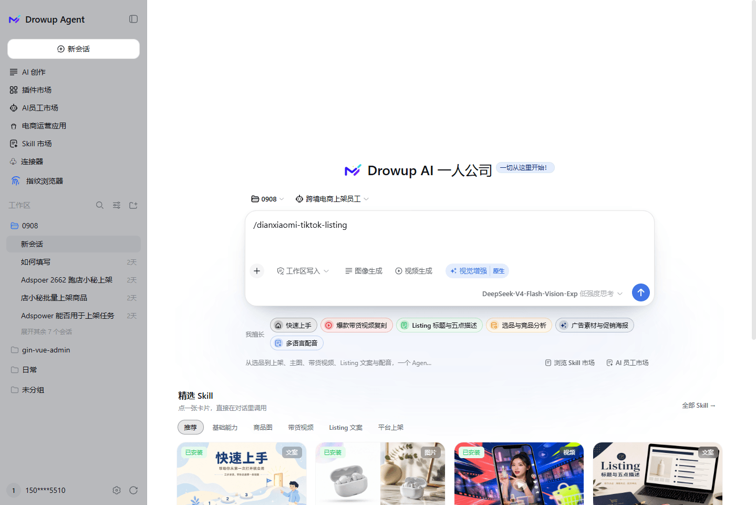
Task: Open the 视频 skill card
Action: pyautogui.click(x=519, y=473)
